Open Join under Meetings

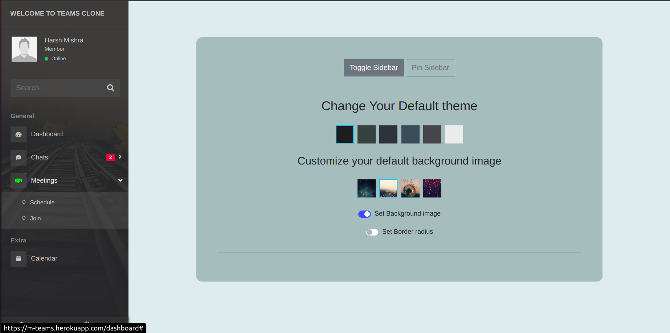(x=35, y=218)
